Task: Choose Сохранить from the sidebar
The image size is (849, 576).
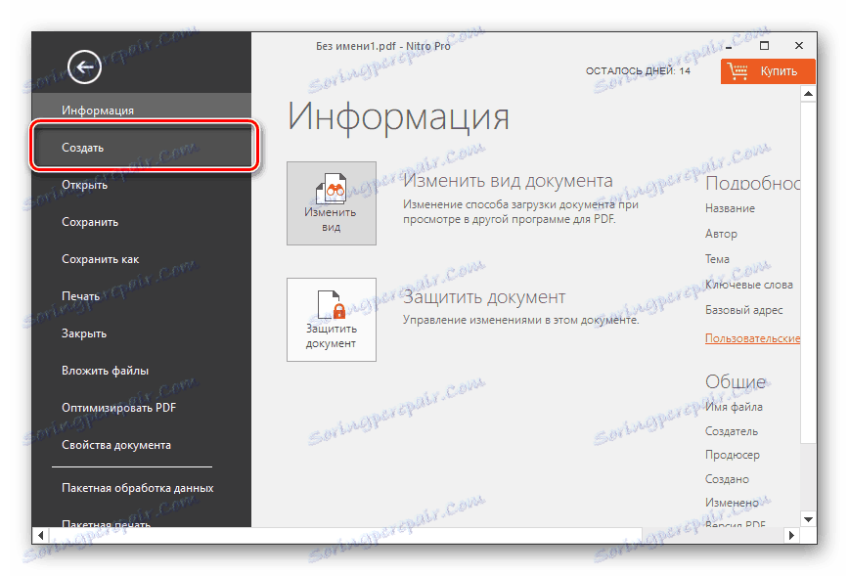Action: click(x=141, y=222)
